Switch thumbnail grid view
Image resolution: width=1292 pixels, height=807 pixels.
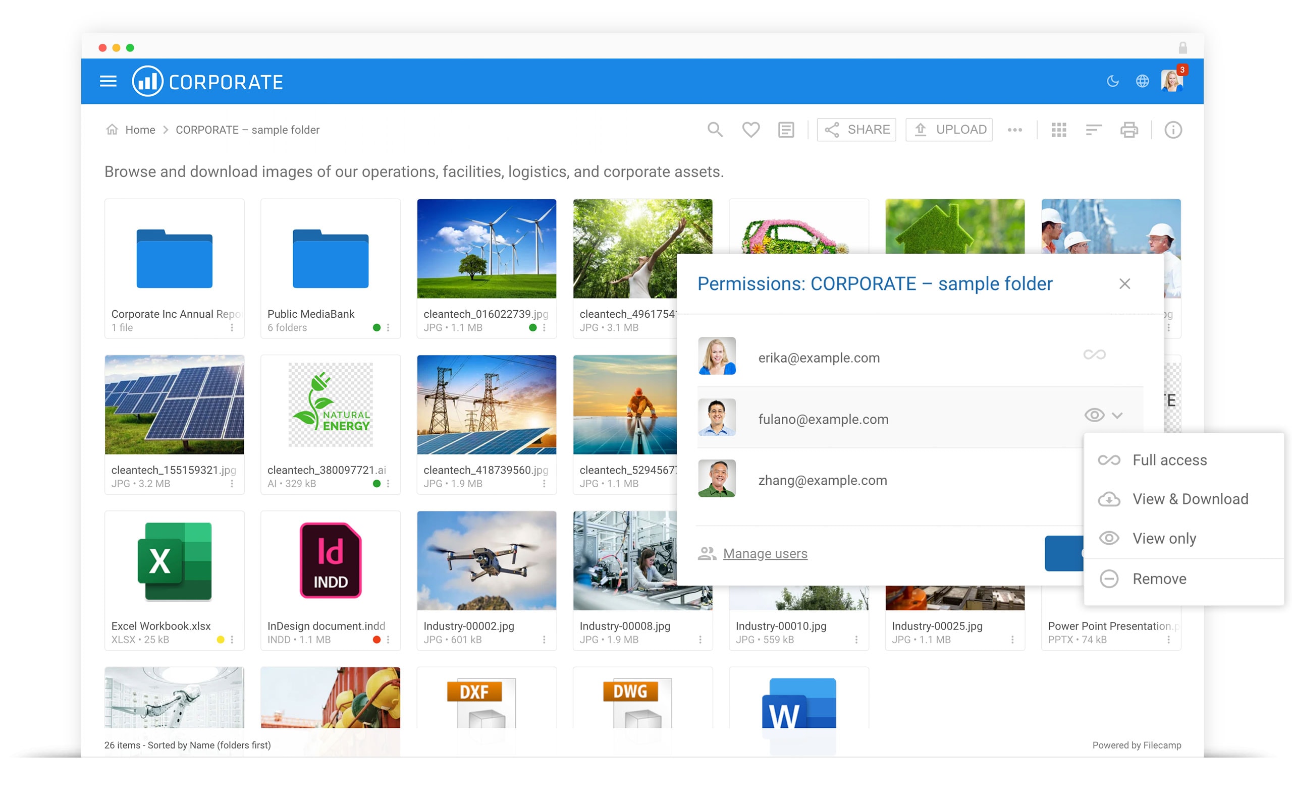coord(1059,130)
